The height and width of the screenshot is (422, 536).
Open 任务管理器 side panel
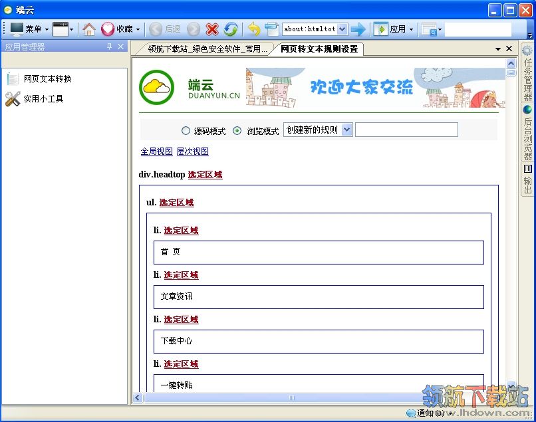[x=527, y=74]
